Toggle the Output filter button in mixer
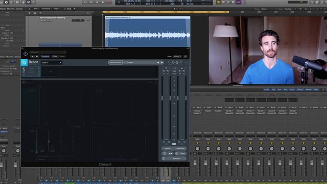This screenshot has width=327, height=184. pyautogui.click(x=300, y=89)
